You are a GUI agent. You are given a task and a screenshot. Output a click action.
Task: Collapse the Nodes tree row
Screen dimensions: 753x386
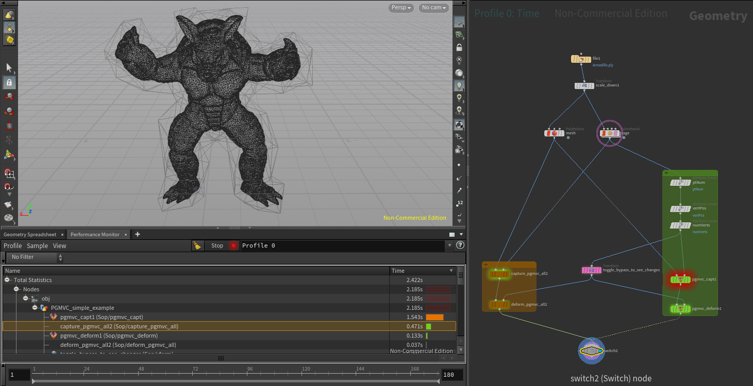[x=16, y=289]
